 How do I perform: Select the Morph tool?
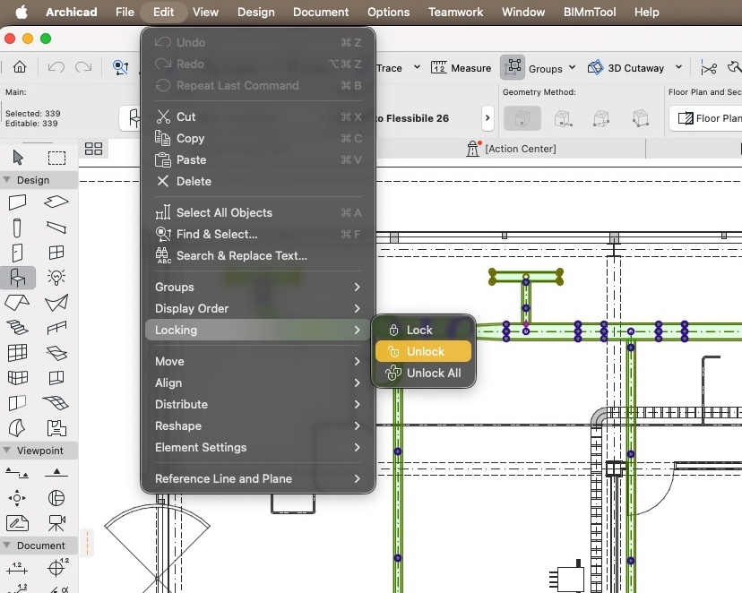click(17, 427)
